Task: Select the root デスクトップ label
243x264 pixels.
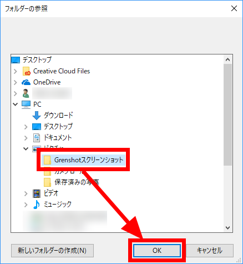Action: 37,60
